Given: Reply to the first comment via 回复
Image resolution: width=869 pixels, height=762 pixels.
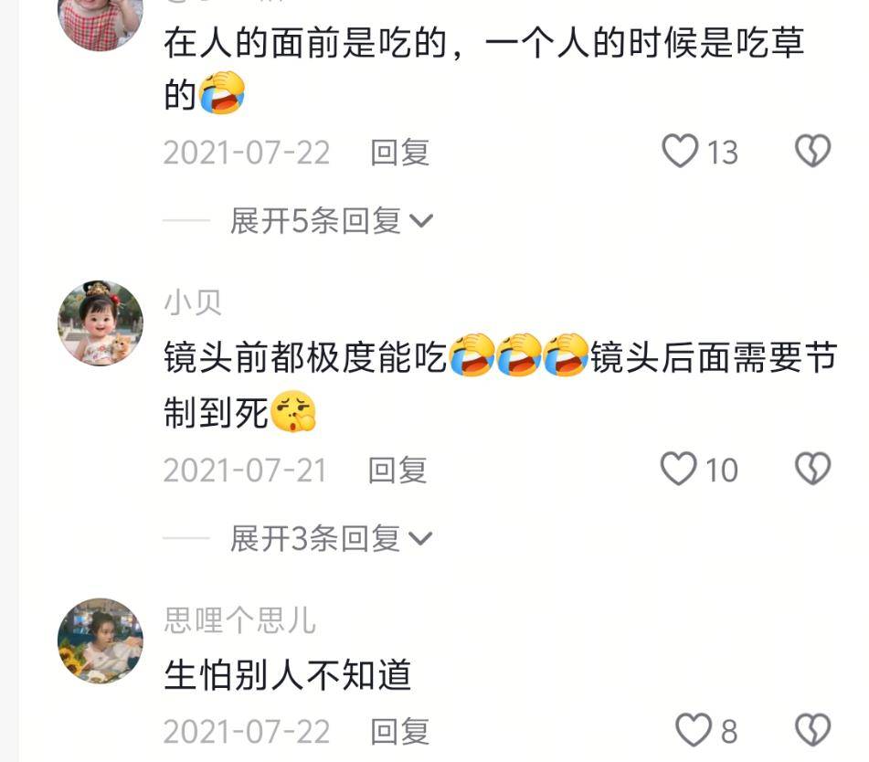Looking at the screenshot, I should tap(399, 152).
